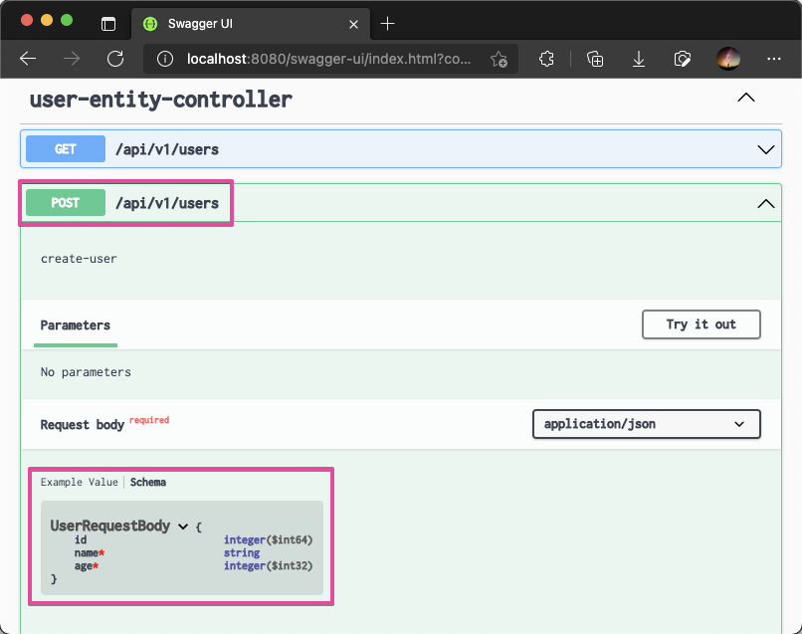Open the browser settings ellipsis menu

[x=774, y=59]
